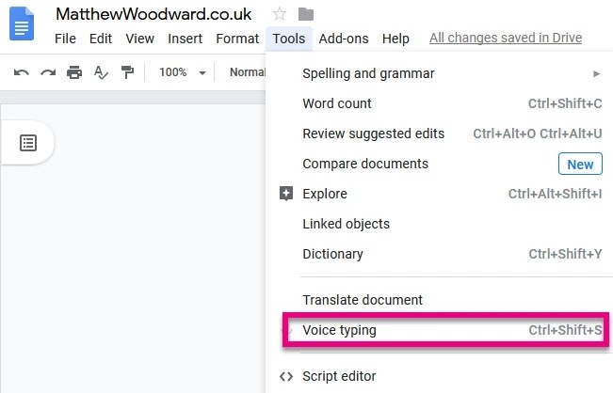Click All changes saved in Drive link
The width and height of the screenshot is (613, 393).
click(506, 38)
